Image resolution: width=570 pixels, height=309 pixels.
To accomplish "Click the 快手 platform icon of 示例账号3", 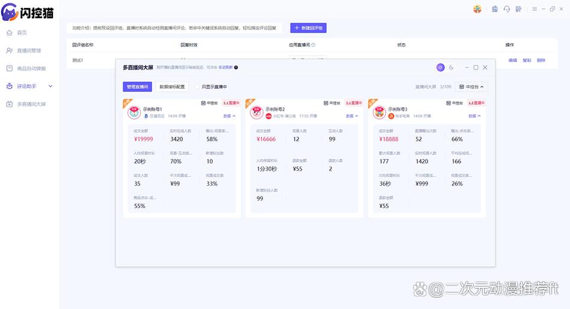I will pyautogui.click(x=391, y=116).
